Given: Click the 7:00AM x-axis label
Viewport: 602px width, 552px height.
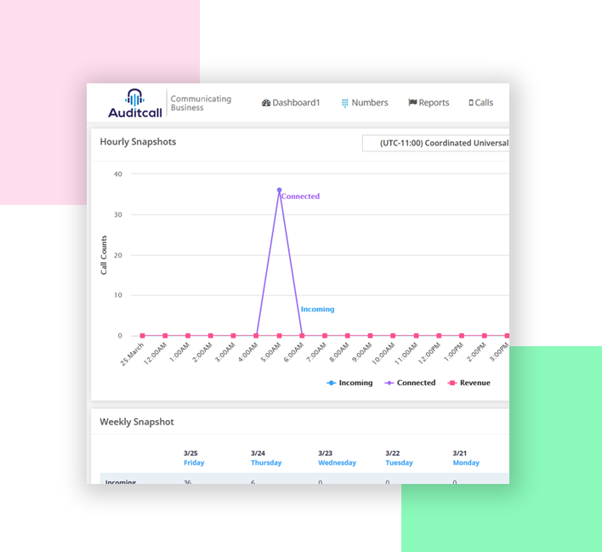Looking at the screenshot, I should click(316, 353).
